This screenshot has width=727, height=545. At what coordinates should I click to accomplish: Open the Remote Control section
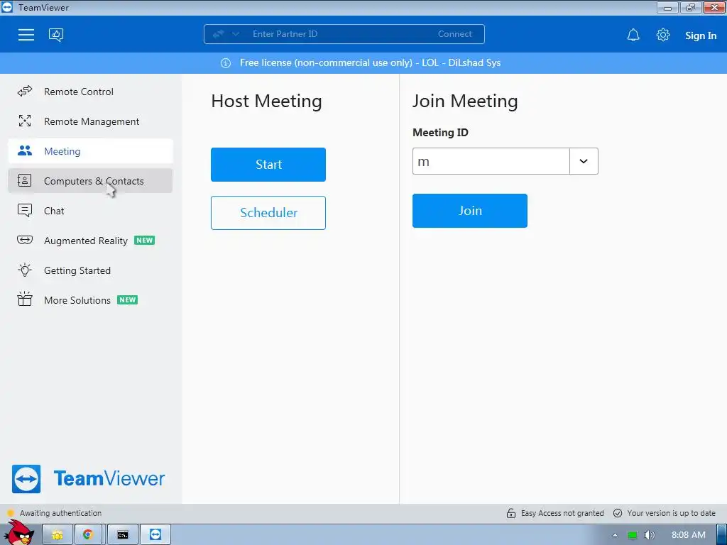pos(90,92)
